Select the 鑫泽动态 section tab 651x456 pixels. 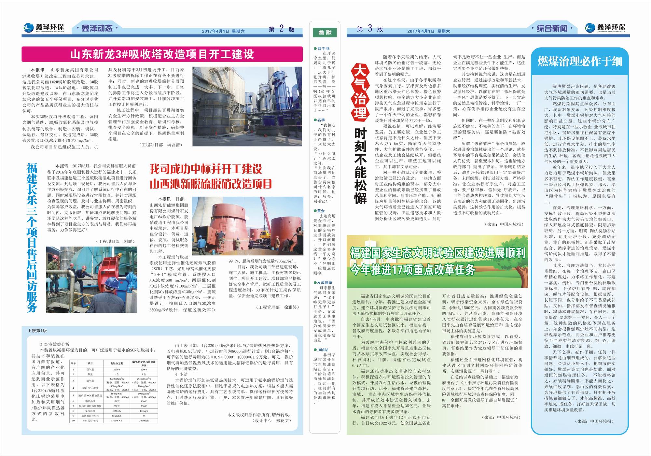(97, 28)
